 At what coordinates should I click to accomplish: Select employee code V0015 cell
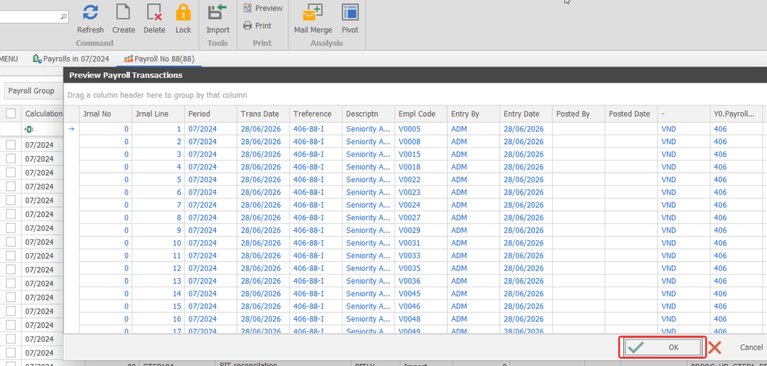pyautogui.click(x=421, y=154)
